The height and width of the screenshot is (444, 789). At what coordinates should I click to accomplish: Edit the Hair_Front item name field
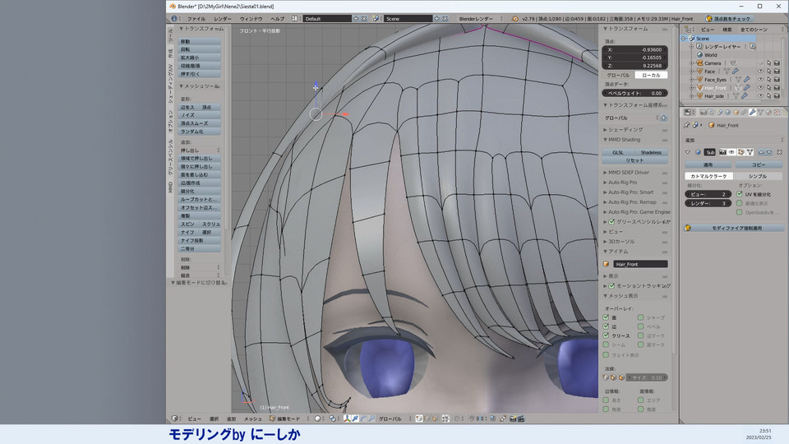[x=640, y=264]
